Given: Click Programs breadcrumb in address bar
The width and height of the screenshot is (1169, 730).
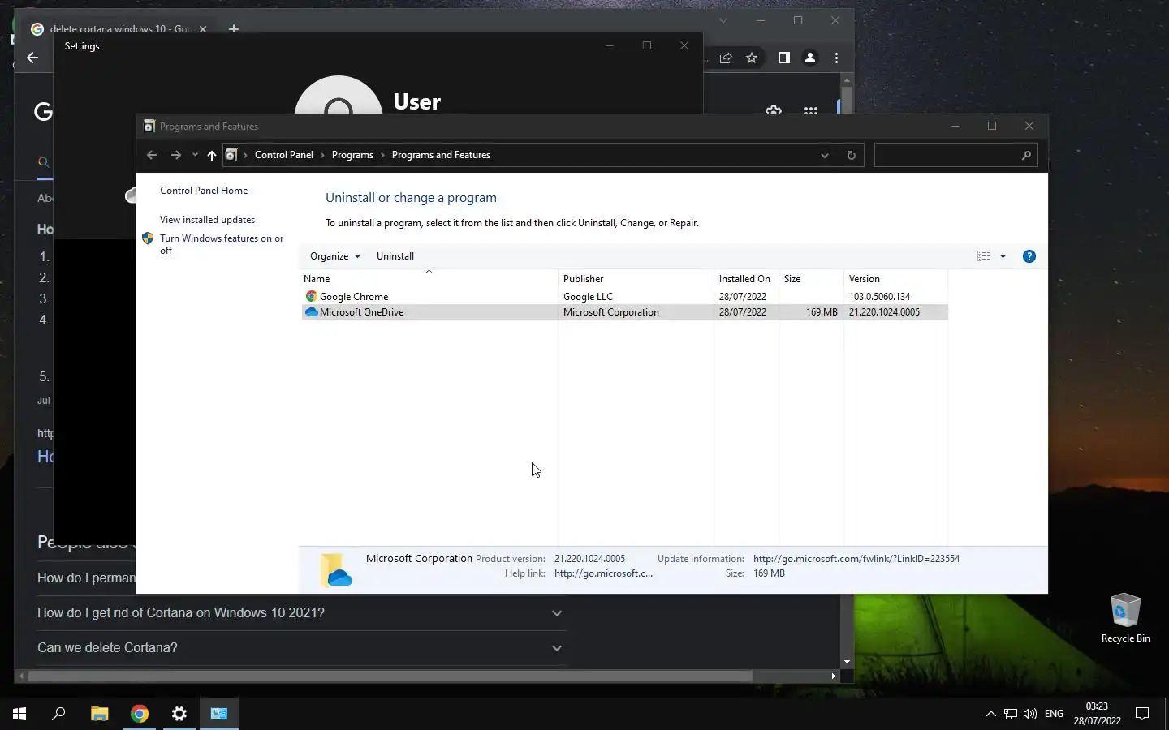Looking at the screenshot, I should click(352, 155).
